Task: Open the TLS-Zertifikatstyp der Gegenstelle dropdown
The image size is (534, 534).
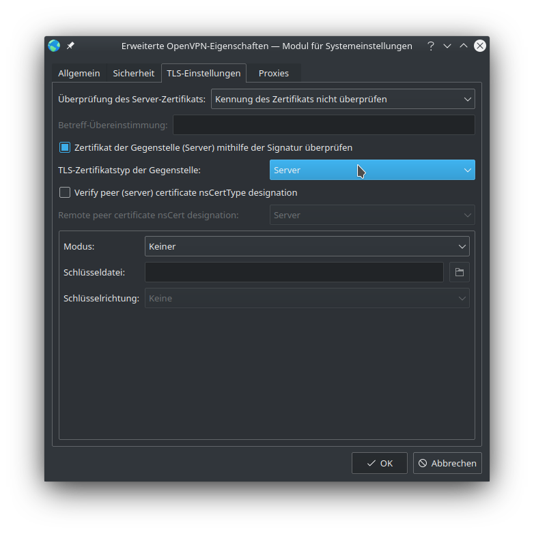Action: click(372, 170)
